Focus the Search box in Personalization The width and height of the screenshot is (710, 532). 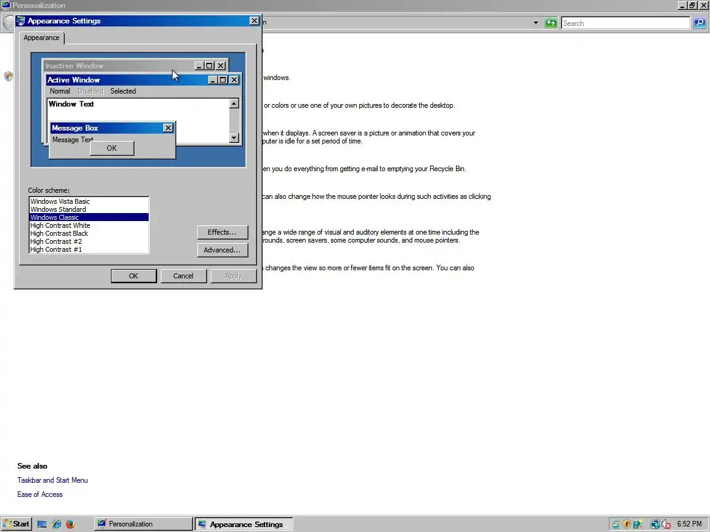626,23
